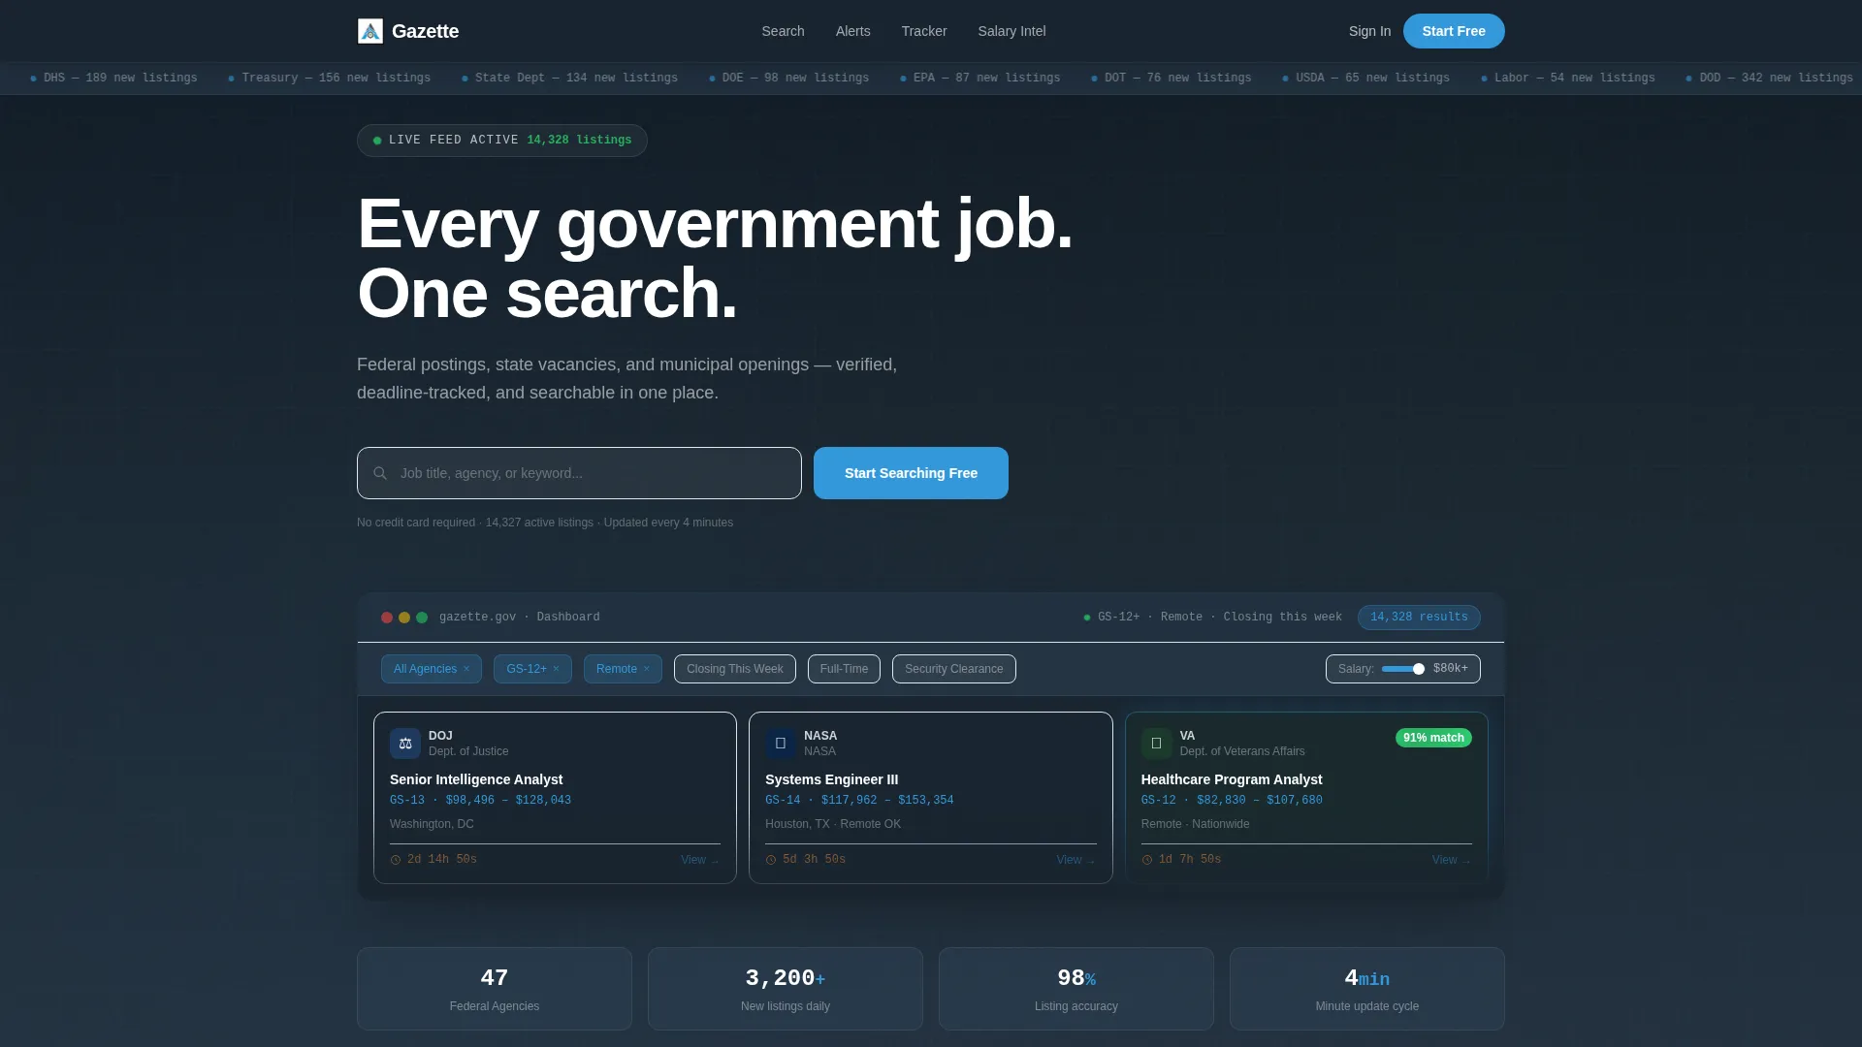Image resolution: width=1862 pixels, height=1047 pixels.
Task: Click the 47 Federal Agencies stat card
Action: coord(495,989)
